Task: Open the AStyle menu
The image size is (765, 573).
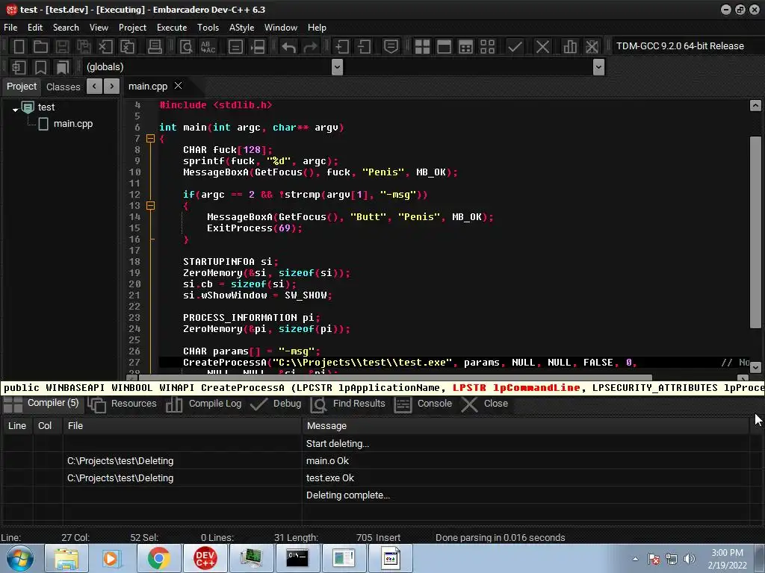Action: (x=241, y=28)
